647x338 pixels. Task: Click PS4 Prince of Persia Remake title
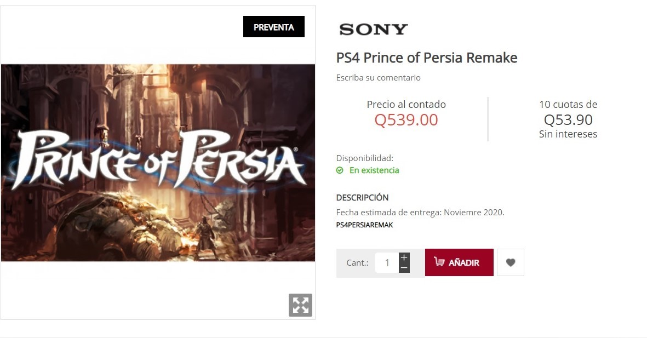(x=427, y=58)
